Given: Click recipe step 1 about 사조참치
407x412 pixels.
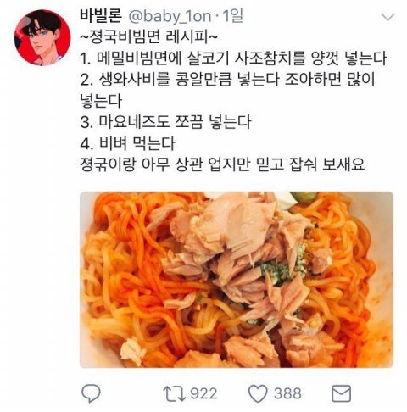Looking at the screenshot, I should coord(233,58).
